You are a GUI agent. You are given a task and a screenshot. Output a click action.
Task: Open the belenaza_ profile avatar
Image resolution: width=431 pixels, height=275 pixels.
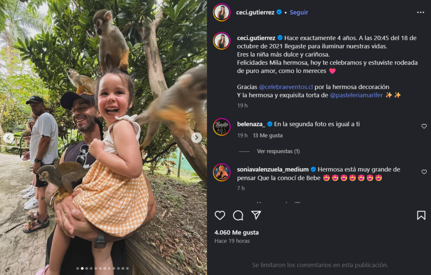pyautogui.click(x=222, y=127)
